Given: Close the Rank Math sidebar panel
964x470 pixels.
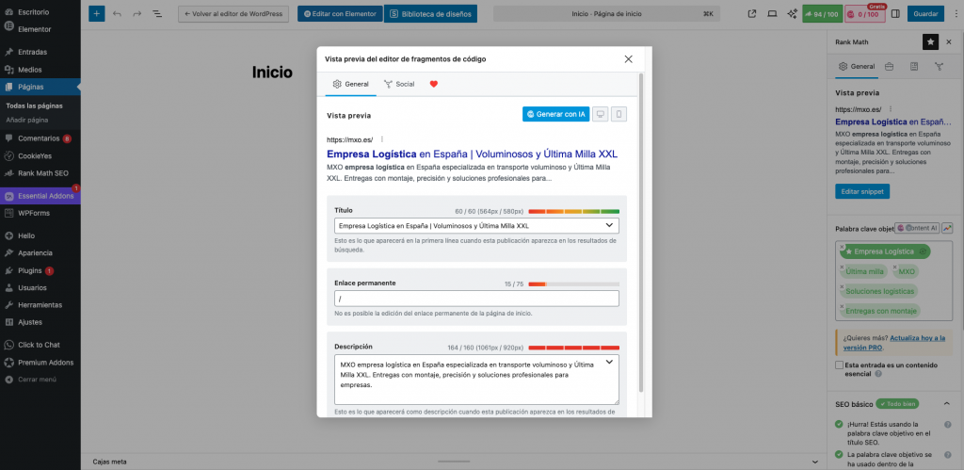Looking at the screenshot, I should [x=949, y=41].
